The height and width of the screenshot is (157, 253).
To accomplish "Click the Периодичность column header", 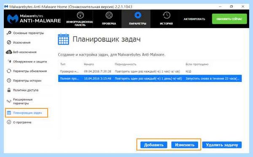I will coord(126,64).
